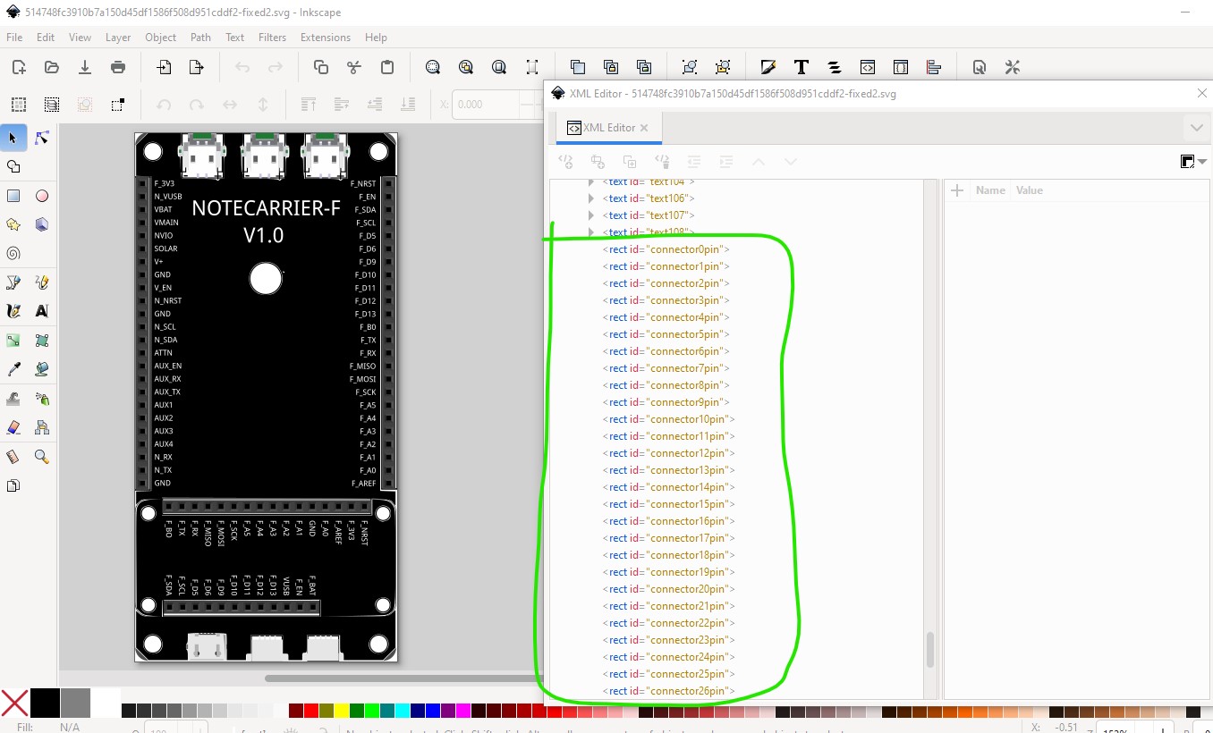Select the Tweak tool

(13, 399)
